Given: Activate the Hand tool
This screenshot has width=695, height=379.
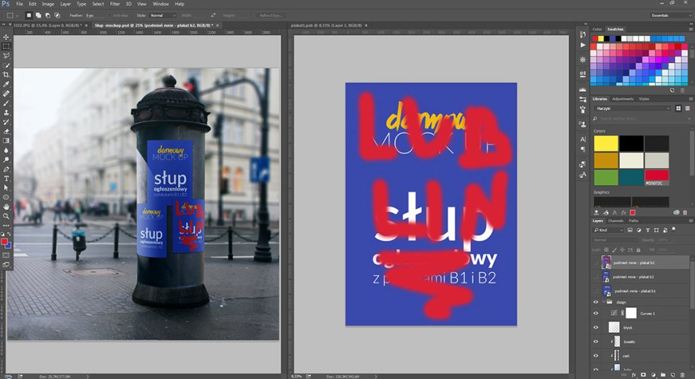Looking at the screenshot, I should point(6,206).
